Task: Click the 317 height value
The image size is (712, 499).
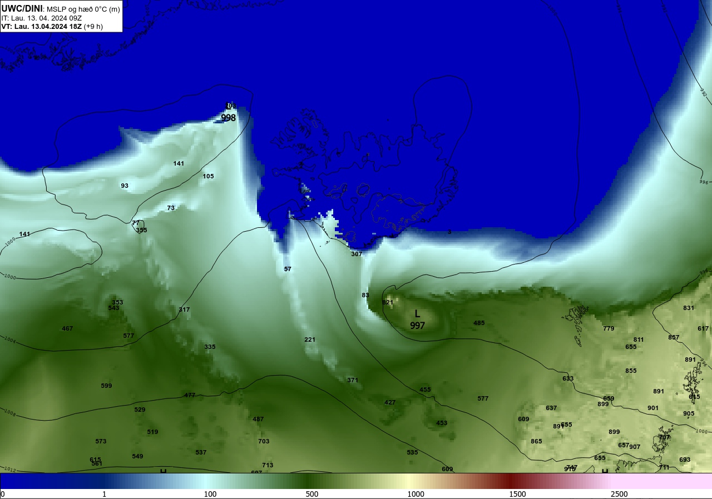Action: click(x=184, y=310)
